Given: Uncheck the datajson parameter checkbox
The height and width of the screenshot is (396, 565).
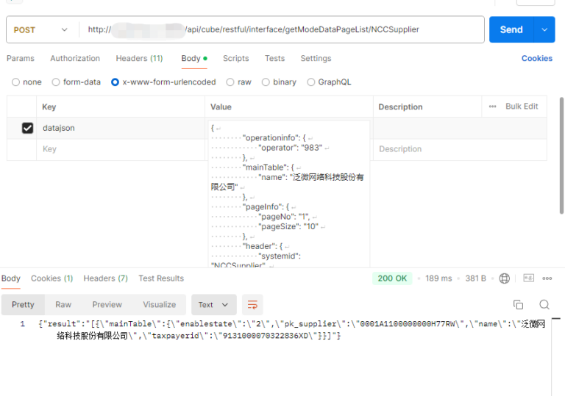Looking at the screenshot, I should click(x=28, y=128).
